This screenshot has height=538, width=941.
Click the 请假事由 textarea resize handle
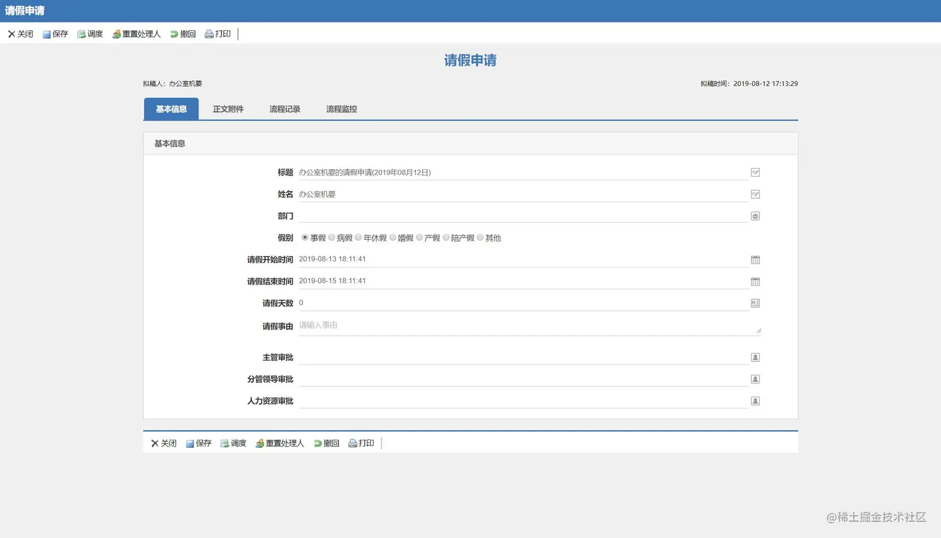pos(758,331)
